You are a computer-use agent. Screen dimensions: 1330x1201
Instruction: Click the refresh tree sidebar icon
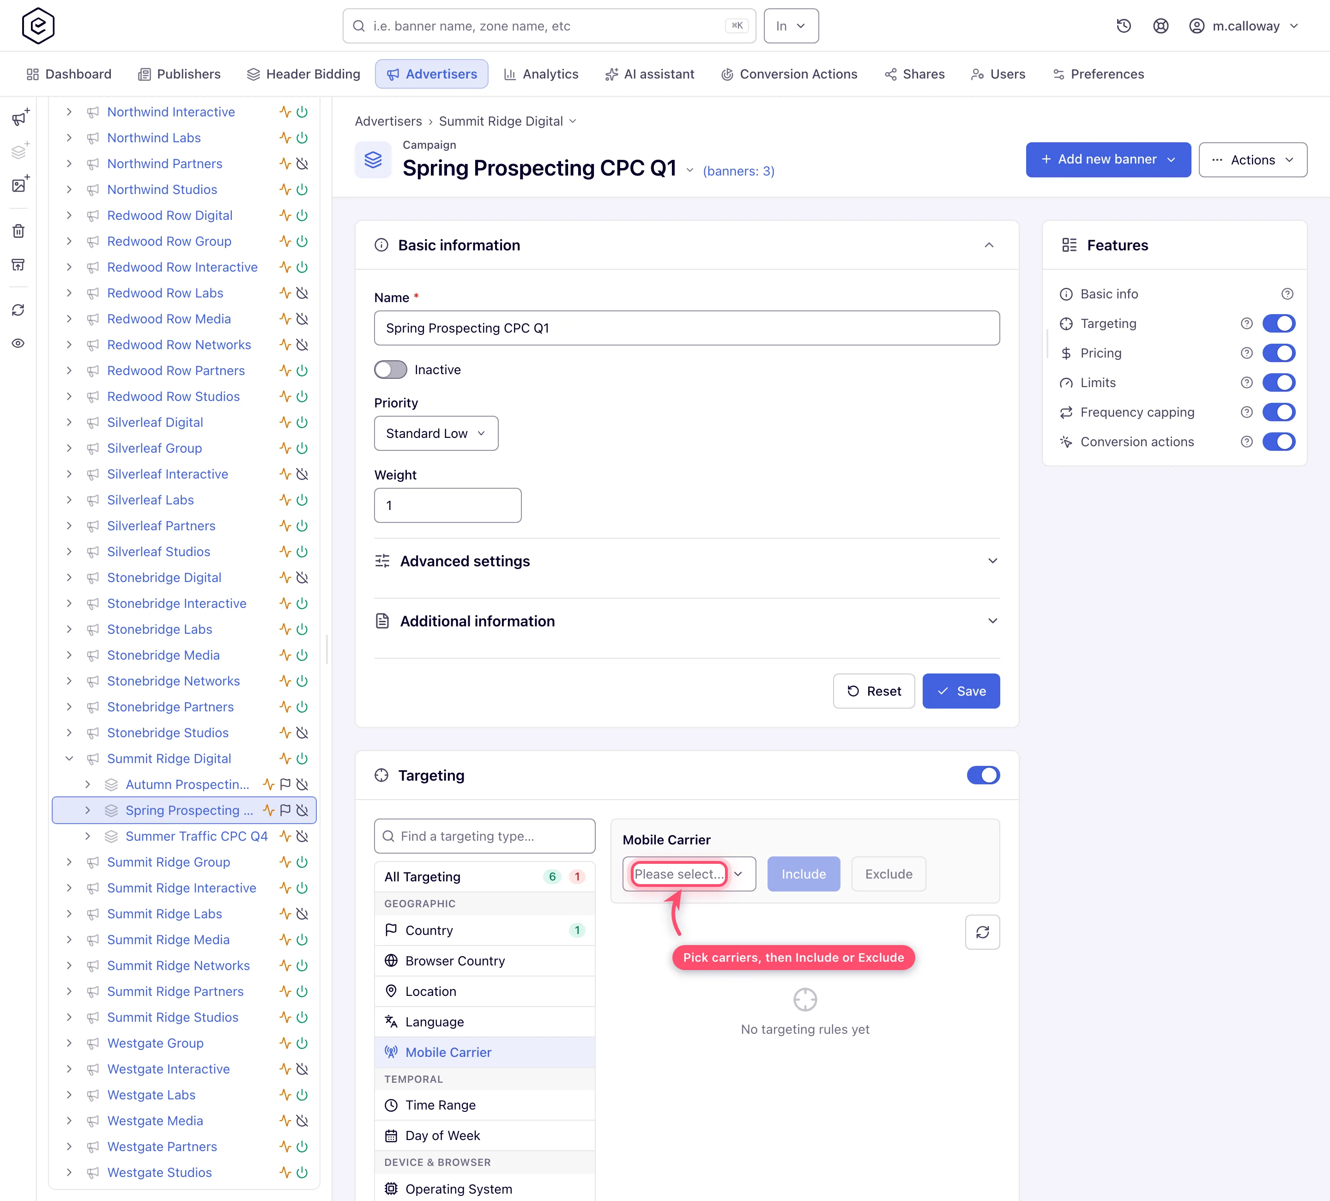[x=18, y=309]
